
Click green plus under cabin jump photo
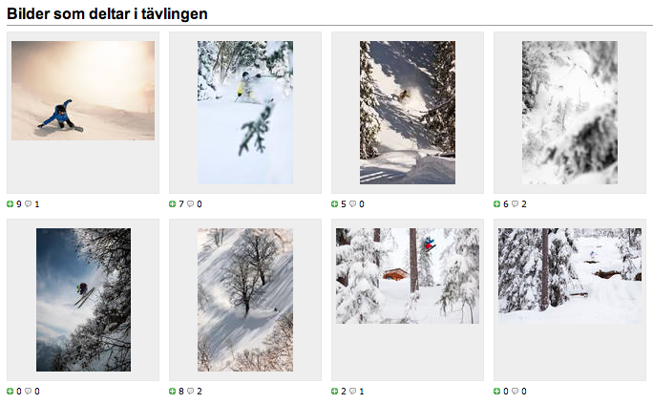click(x=334, y=391)
